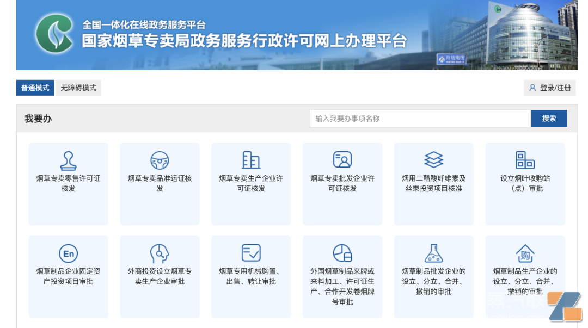
Task: Click the 外国烟草制品来牌加工审批 pie chart icon
Action: click(342, 253)
